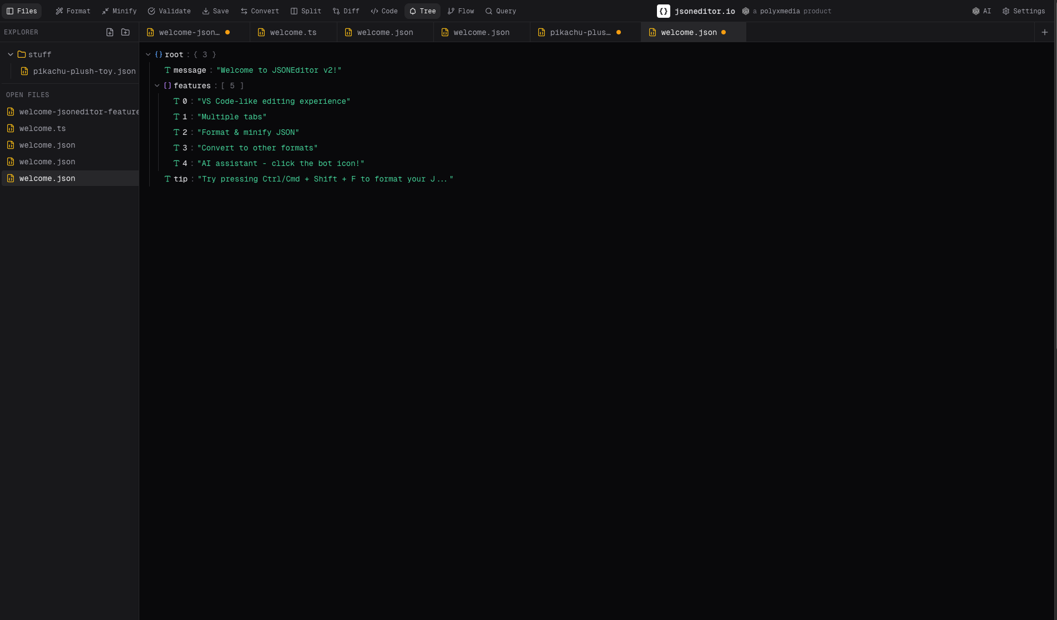Select the Format tool in the toolbar
The image size is (1057, 620).
click(x=73, y=11)
